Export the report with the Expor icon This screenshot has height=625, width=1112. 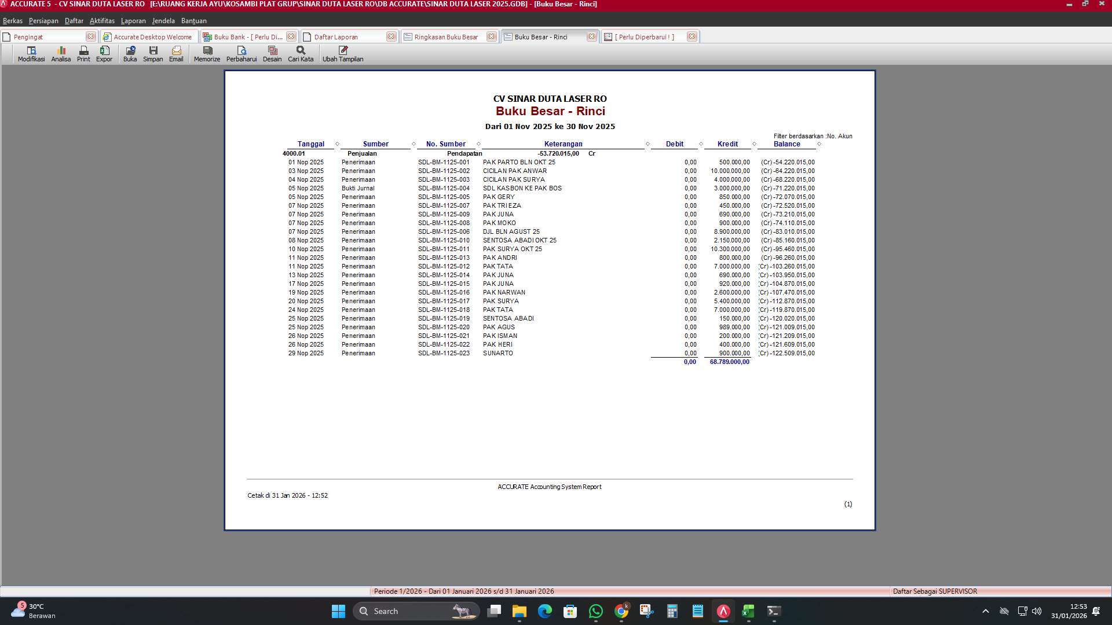pos(104,54)
